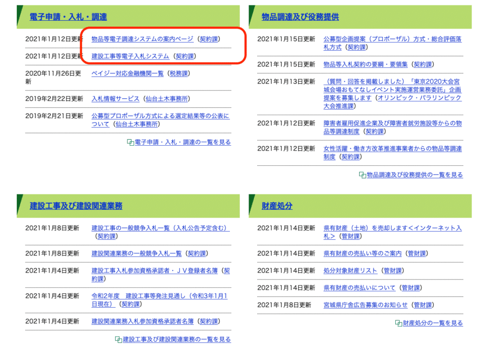Open the 建設工事及び建設関連業務 section heading
Screen dimensions: 504x345
tap(76, 206)
